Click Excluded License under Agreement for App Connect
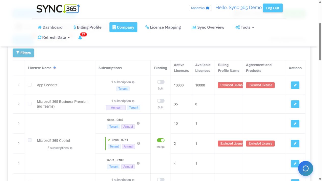The image size is (322, 181). pyautogui.click(x=260, y=85)
